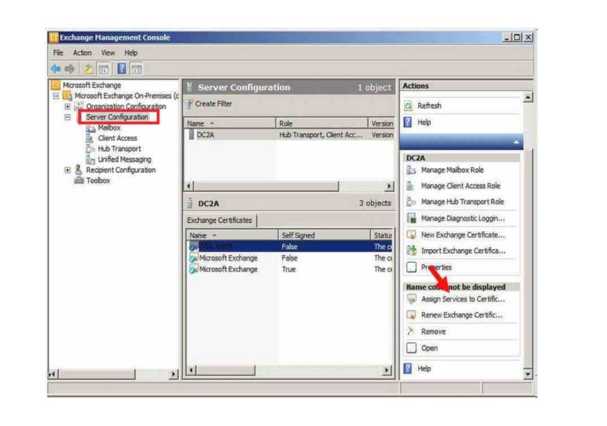Click the Unified Messaging node icon
This screenshot has height=426, width=607.
(x=90, y=159)
